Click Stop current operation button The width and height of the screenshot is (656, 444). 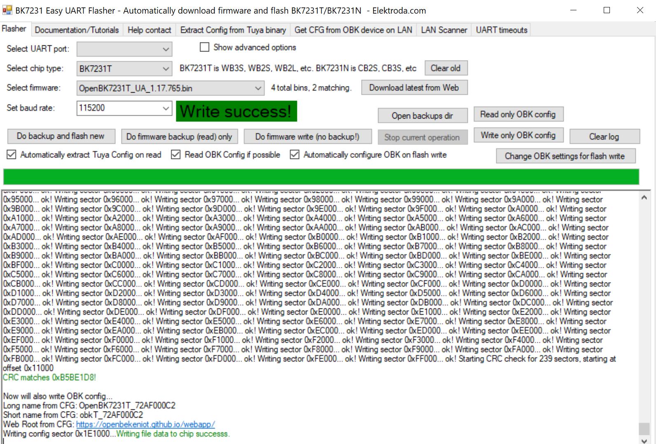pos(423,137)
